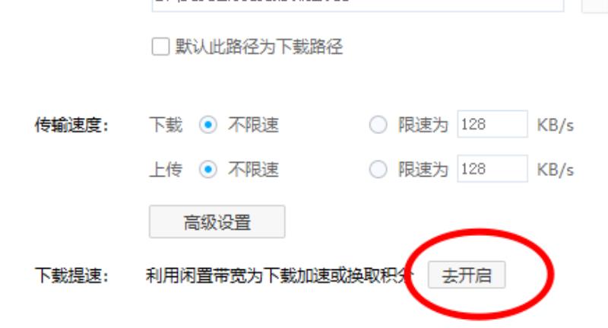Click KB/s unit beside 下载 limit
The height and width of the screenshot is (328, 608).
point(555,125)
